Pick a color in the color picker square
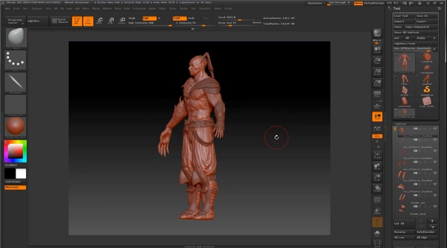Image resolution: width=447 pixels, height=248 pixels. pos(15,151)
